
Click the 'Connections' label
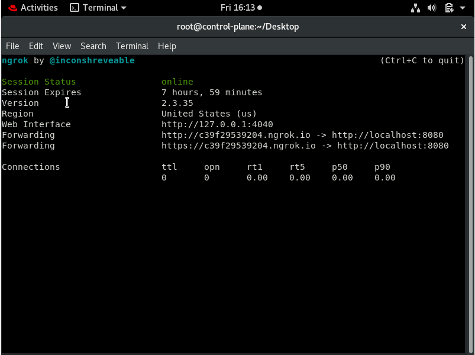[31, 167]
